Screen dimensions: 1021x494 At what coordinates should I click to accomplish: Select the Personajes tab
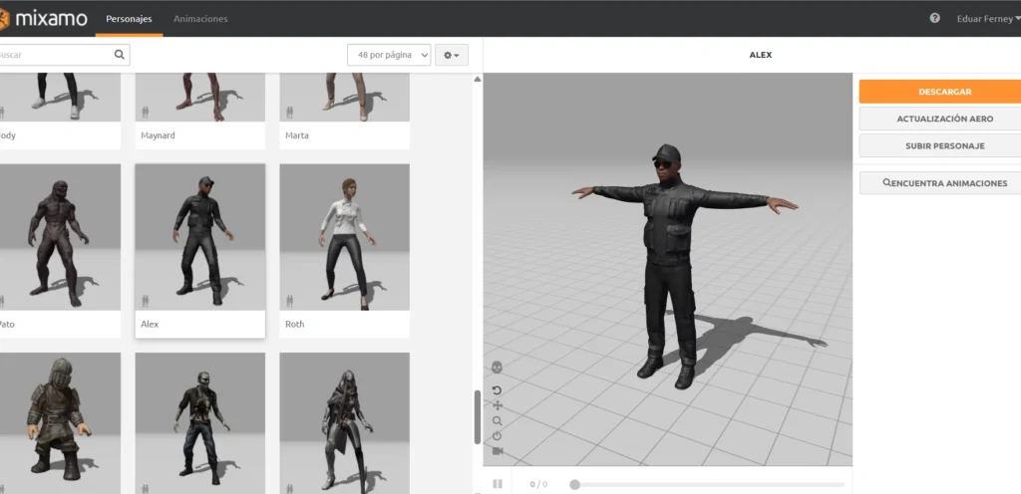(129, 19)
